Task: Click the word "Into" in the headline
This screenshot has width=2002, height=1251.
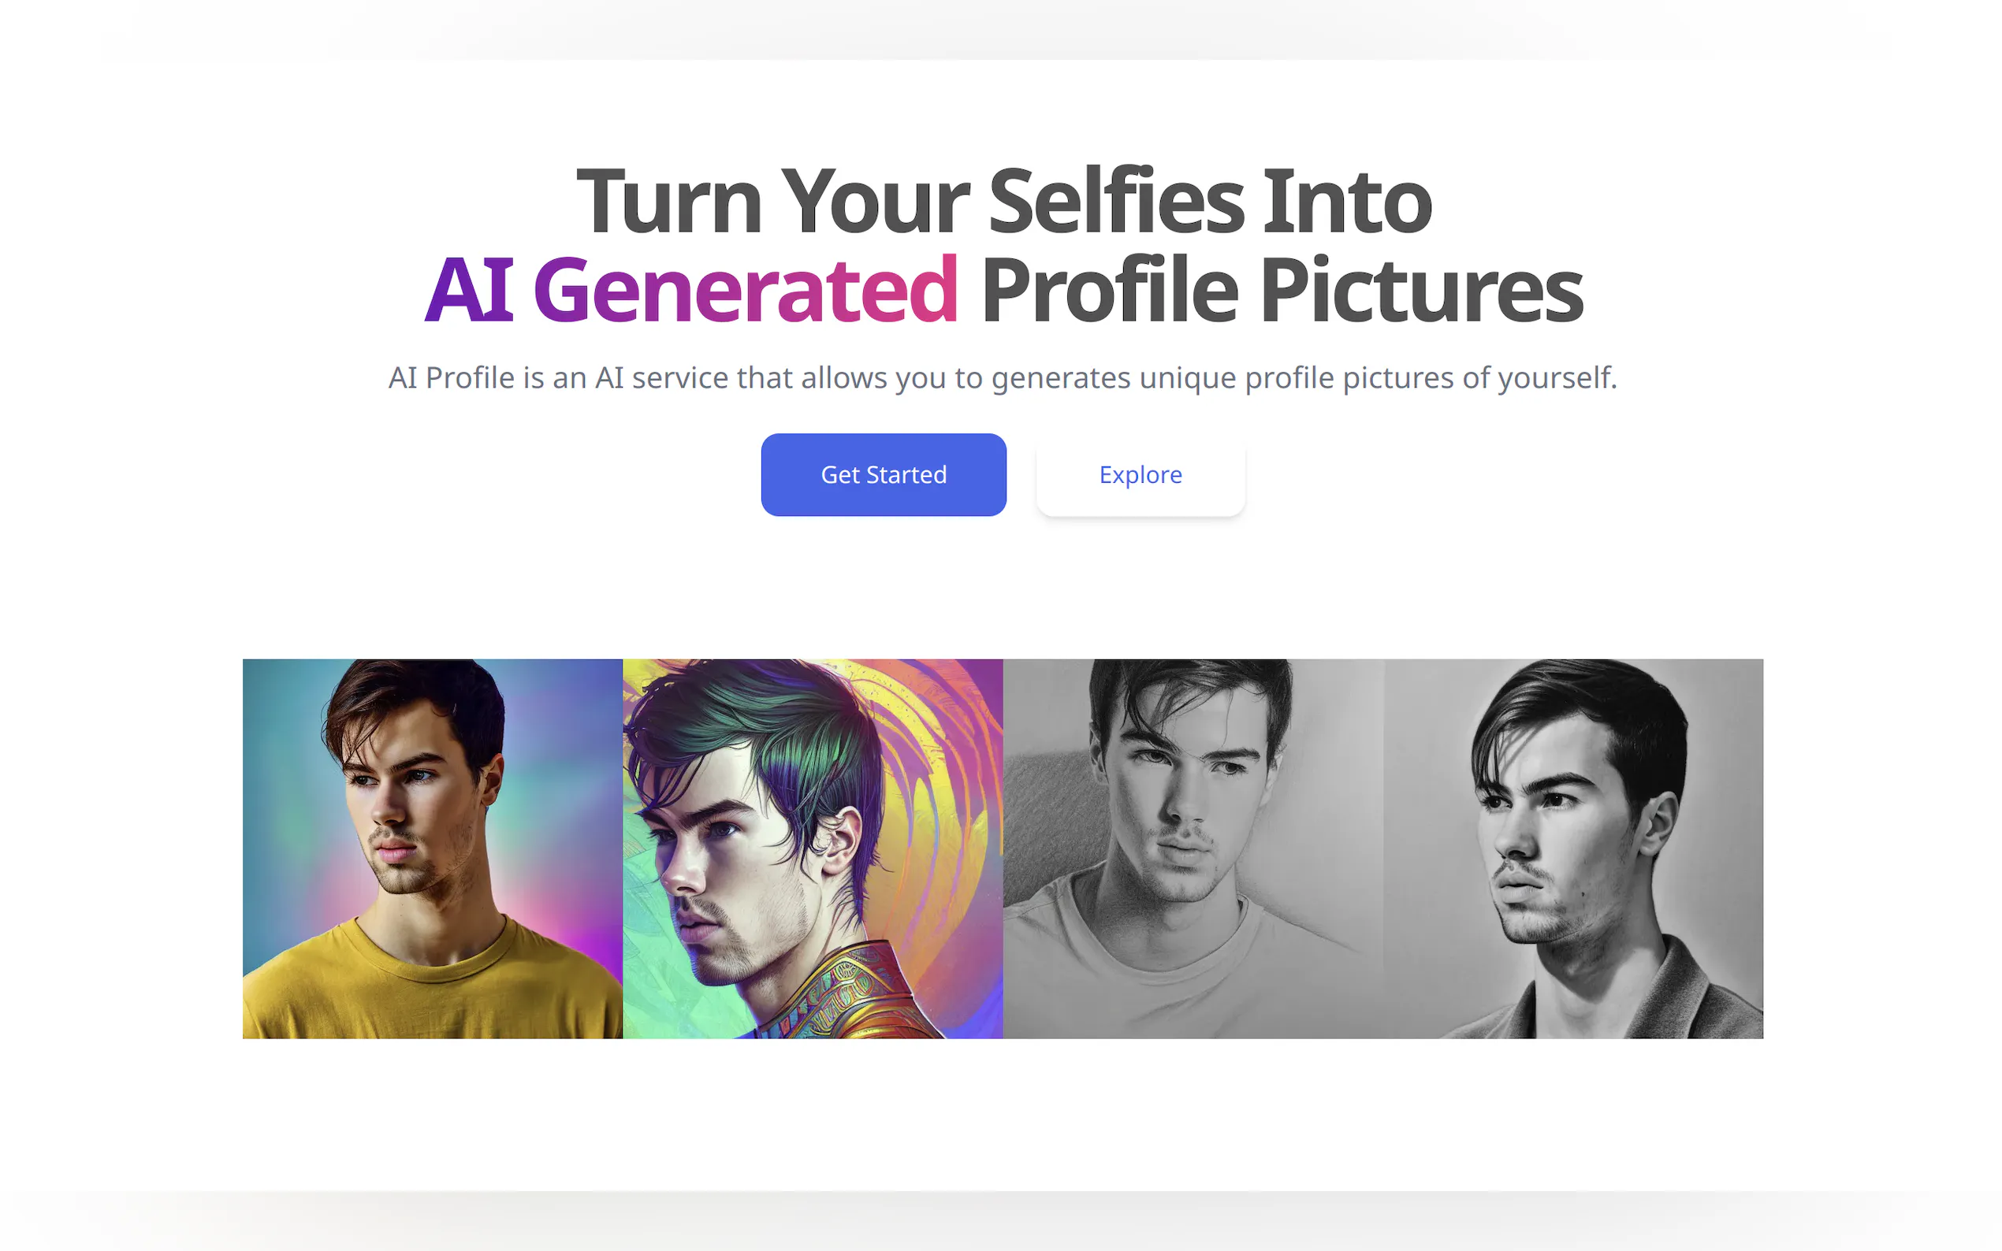Action: [1346, 202]
